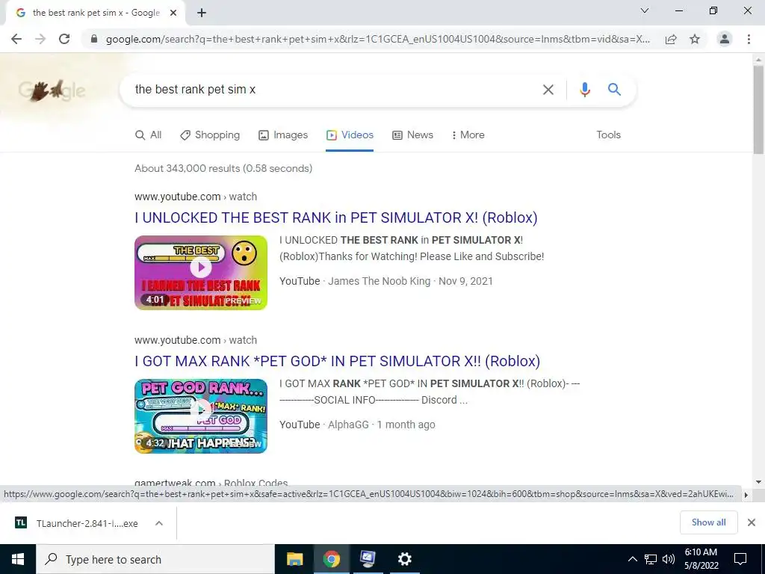The height and width of the screenshot is (574, 765).
Task: Click the vertical page scrollbar
Action: coord(758,110)
